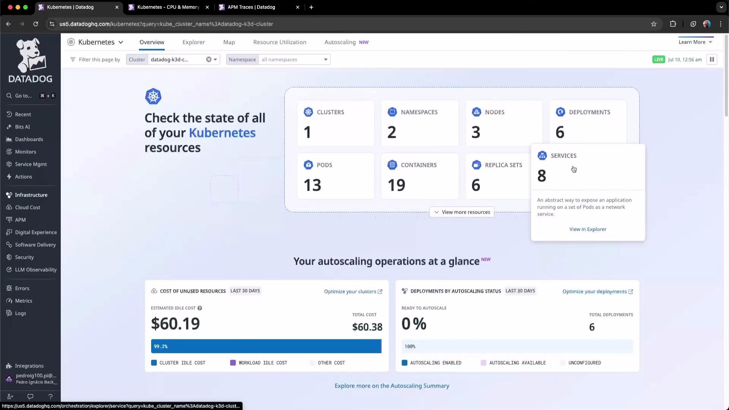
Task: Switch to Kubernetes CPU & Memory browser tab
Action: pos(169,7)
